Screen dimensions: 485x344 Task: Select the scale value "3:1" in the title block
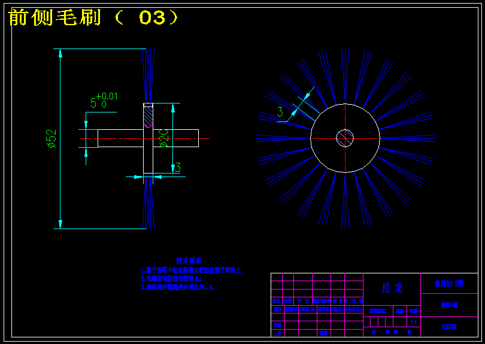pyautogui.click(x=414, y=322)
